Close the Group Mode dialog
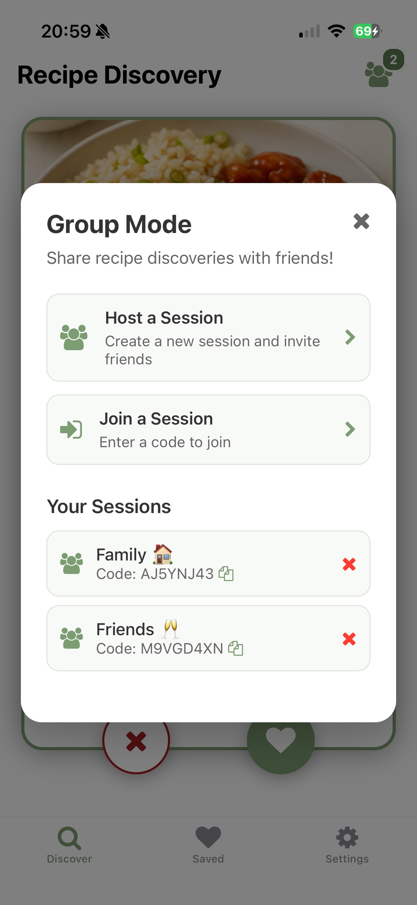The width and height of the screenshot is (417, 905). [x=361, y=222]
